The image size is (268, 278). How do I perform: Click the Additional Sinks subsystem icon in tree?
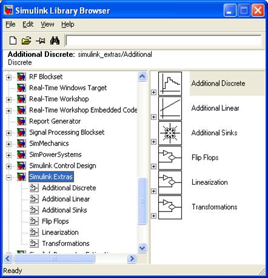34,210
